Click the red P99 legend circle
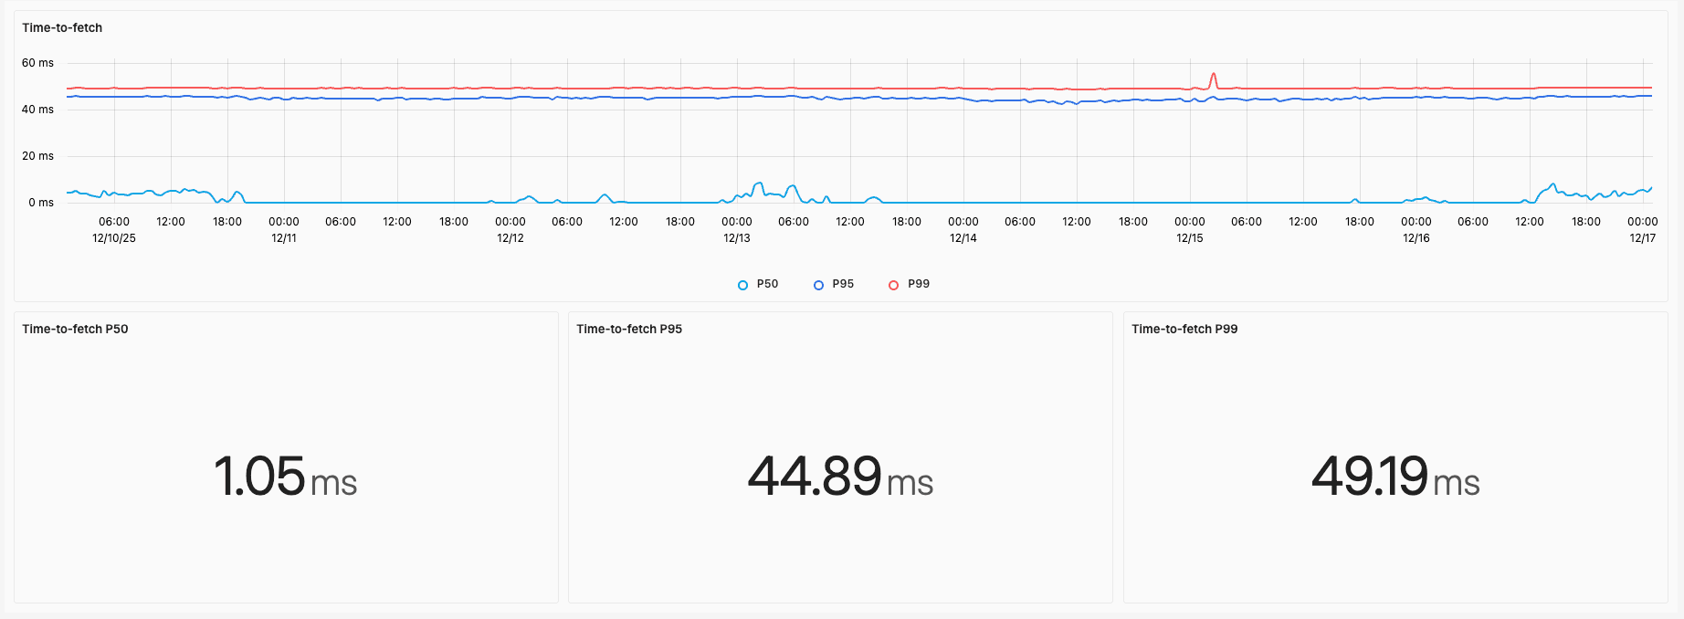This screenshot has height=619, width=1684. tap(893, 285)
